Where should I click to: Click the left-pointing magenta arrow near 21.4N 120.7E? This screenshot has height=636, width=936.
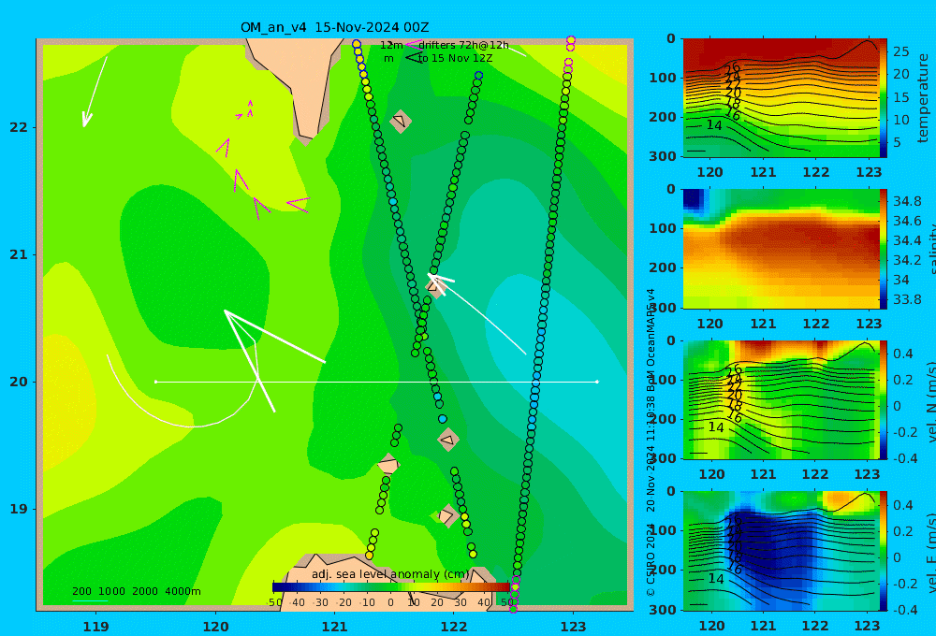(298, 204)
